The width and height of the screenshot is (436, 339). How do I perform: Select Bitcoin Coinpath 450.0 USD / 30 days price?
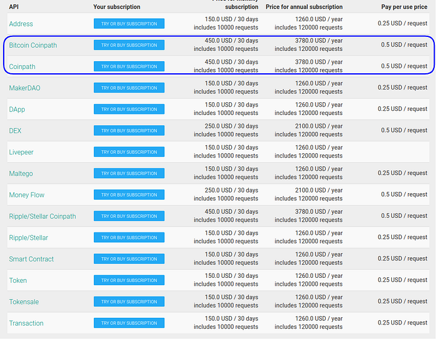[231, 41]
